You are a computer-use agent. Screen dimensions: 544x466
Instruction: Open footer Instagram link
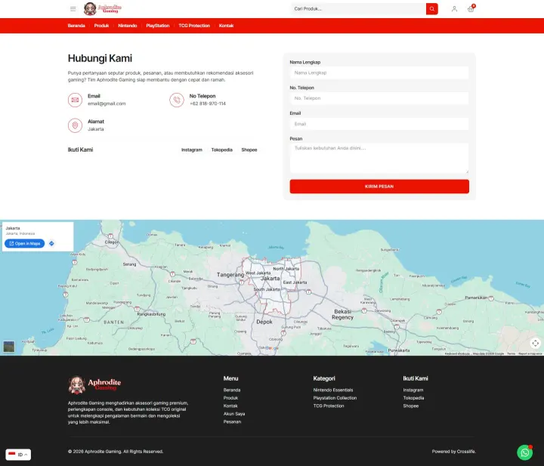coord(413,390)
